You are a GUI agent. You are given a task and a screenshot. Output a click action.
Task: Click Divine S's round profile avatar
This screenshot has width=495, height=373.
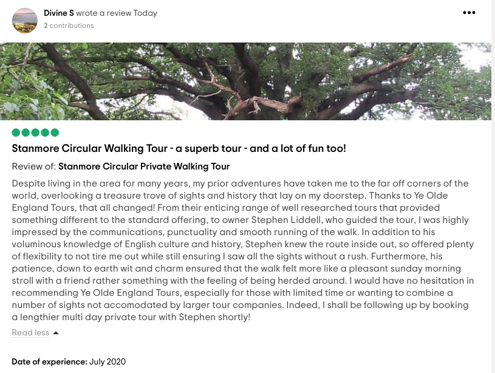25,21
